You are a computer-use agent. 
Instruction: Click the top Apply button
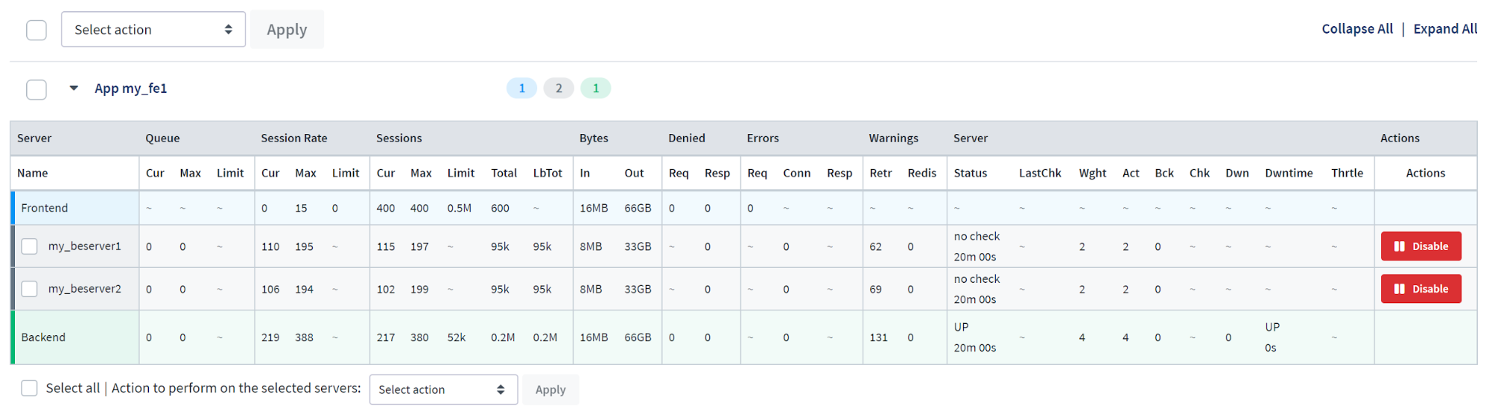point(287,29)
